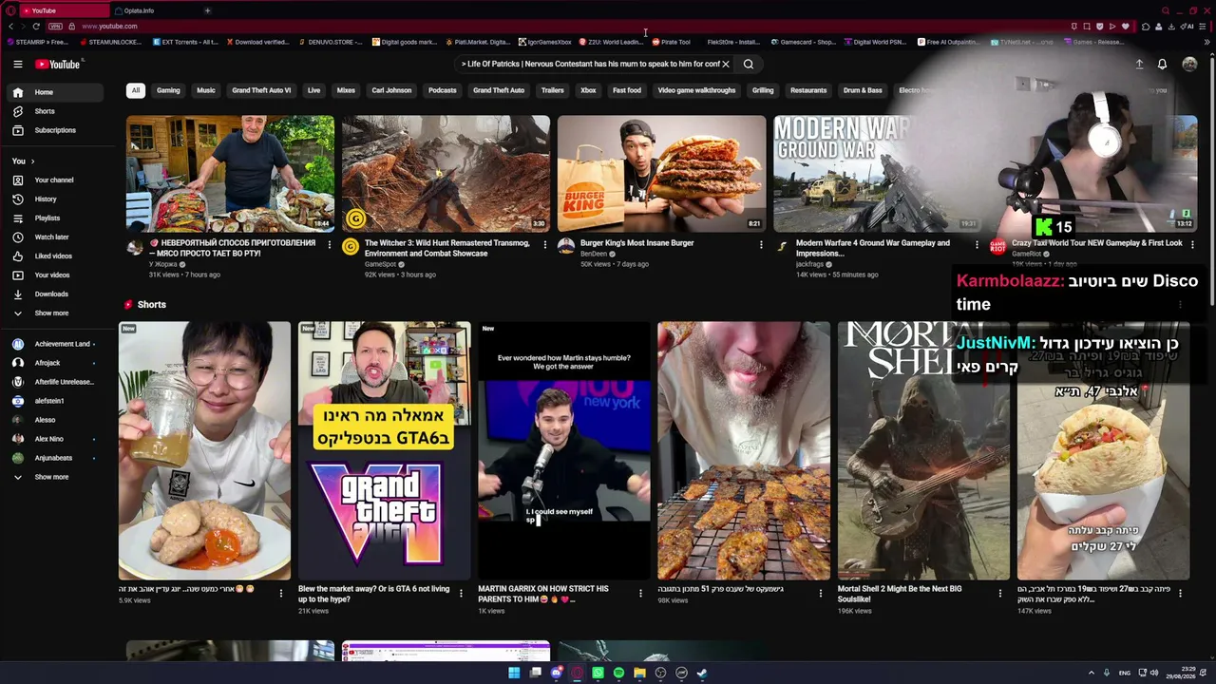Viewport: 1216px width, 684px height.
Task: Select the All filter chip
Action: pos(135,90)
